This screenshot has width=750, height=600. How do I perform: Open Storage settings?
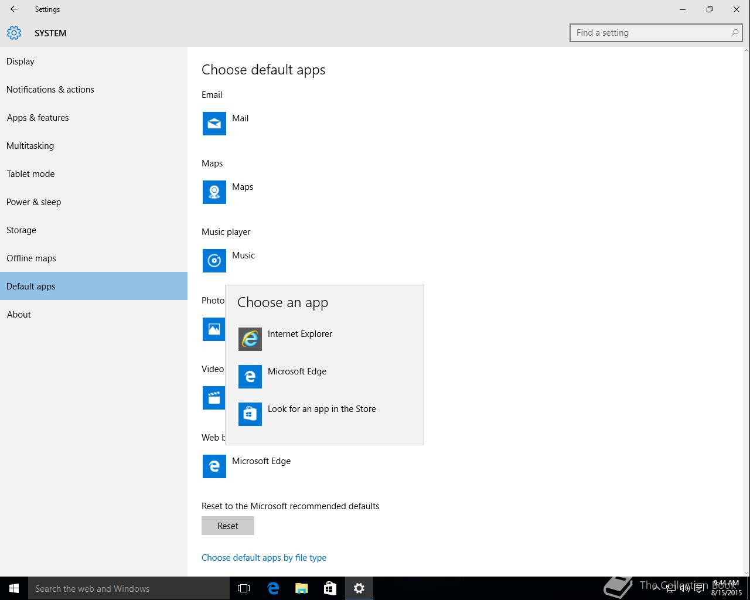coord(94,230)
